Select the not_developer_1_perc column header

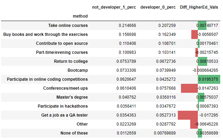click(114, 7)
